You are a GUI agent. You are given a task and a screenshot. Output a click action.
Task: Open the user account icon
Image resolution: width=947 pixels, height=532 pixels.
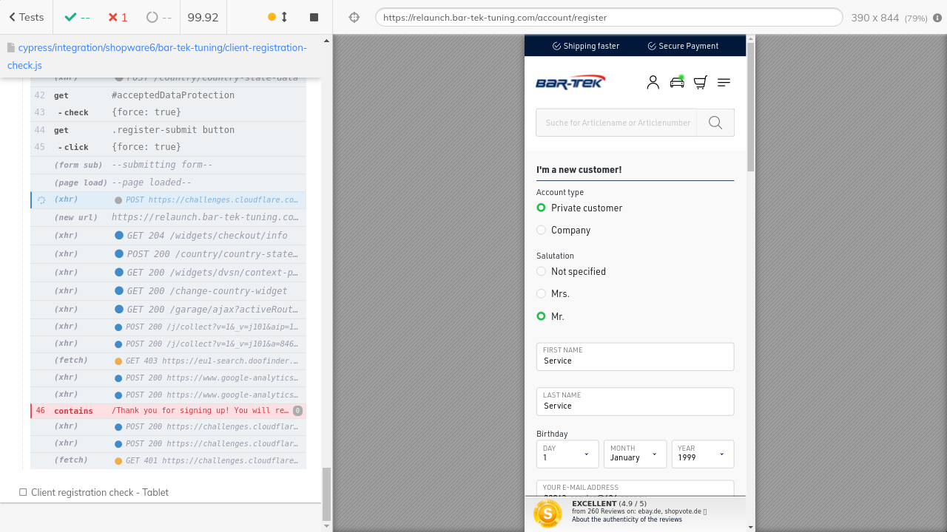(653, 82)
